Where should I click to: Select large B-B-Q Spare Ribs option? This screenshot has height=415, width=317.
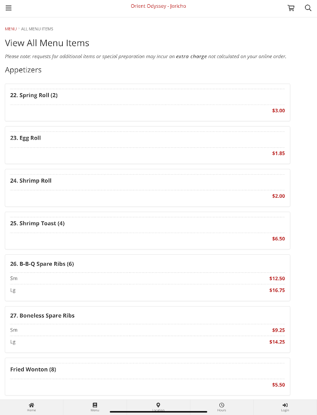(147, 290)
